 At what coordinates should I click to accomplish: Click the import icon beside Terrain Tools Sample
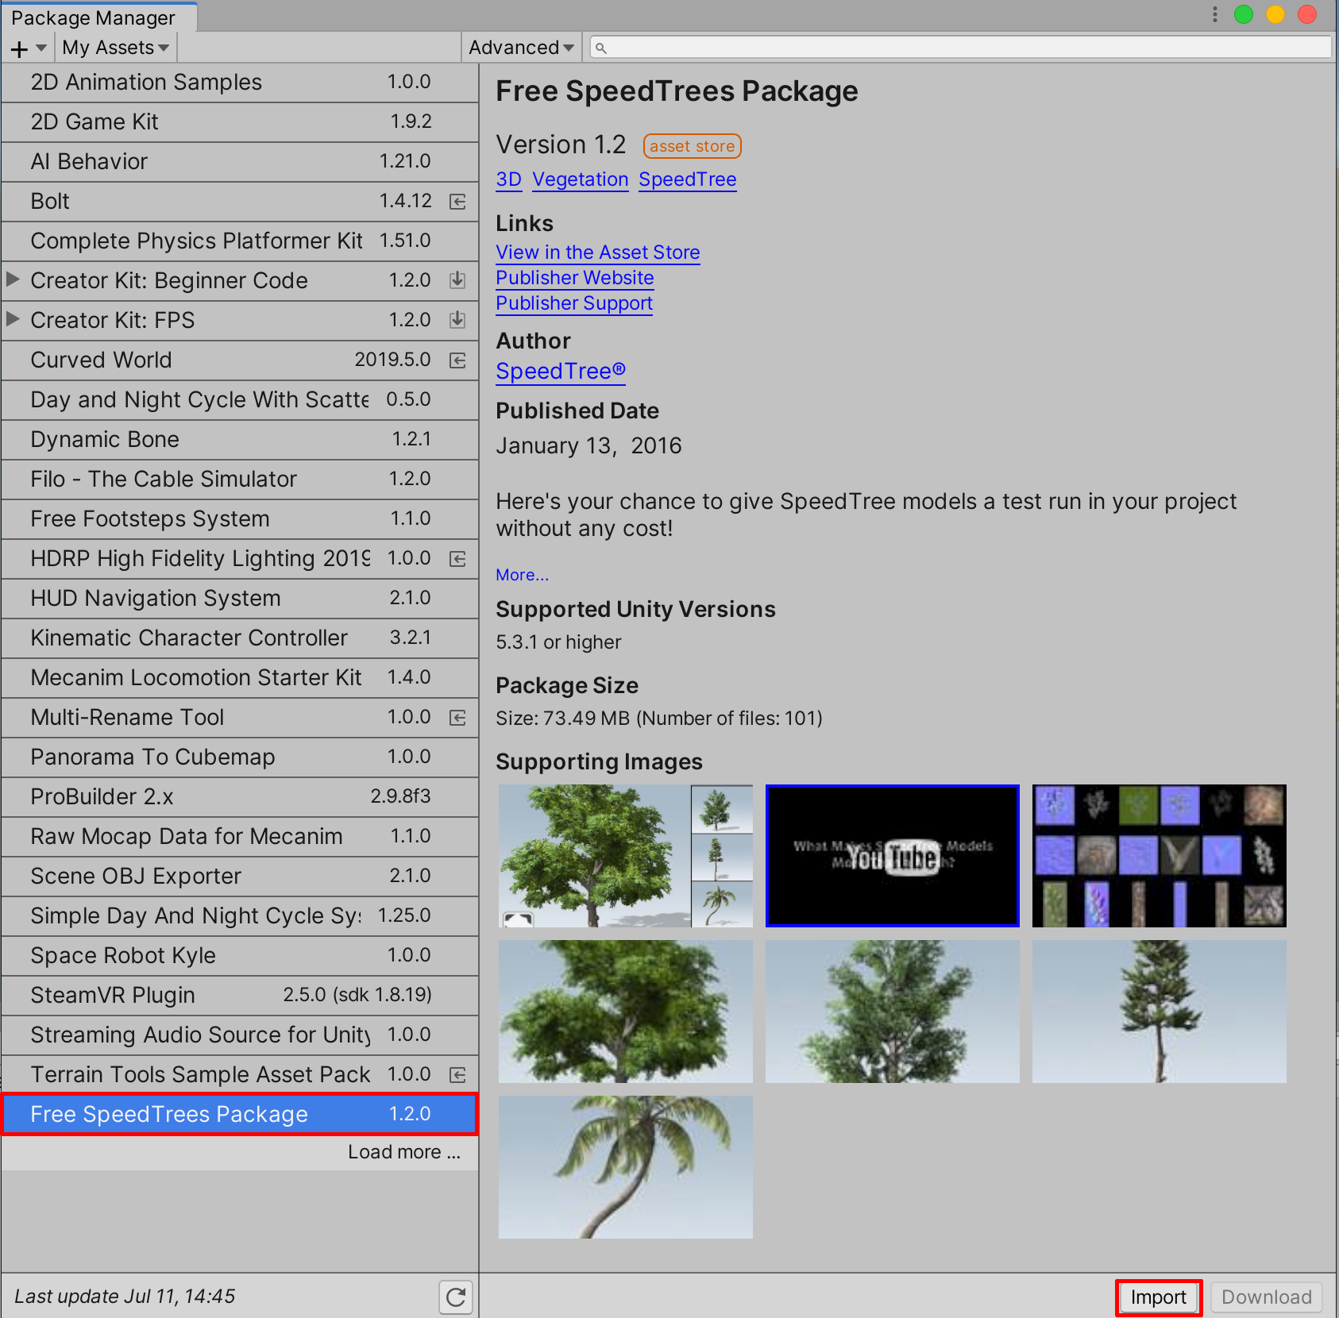(457, 1075)
